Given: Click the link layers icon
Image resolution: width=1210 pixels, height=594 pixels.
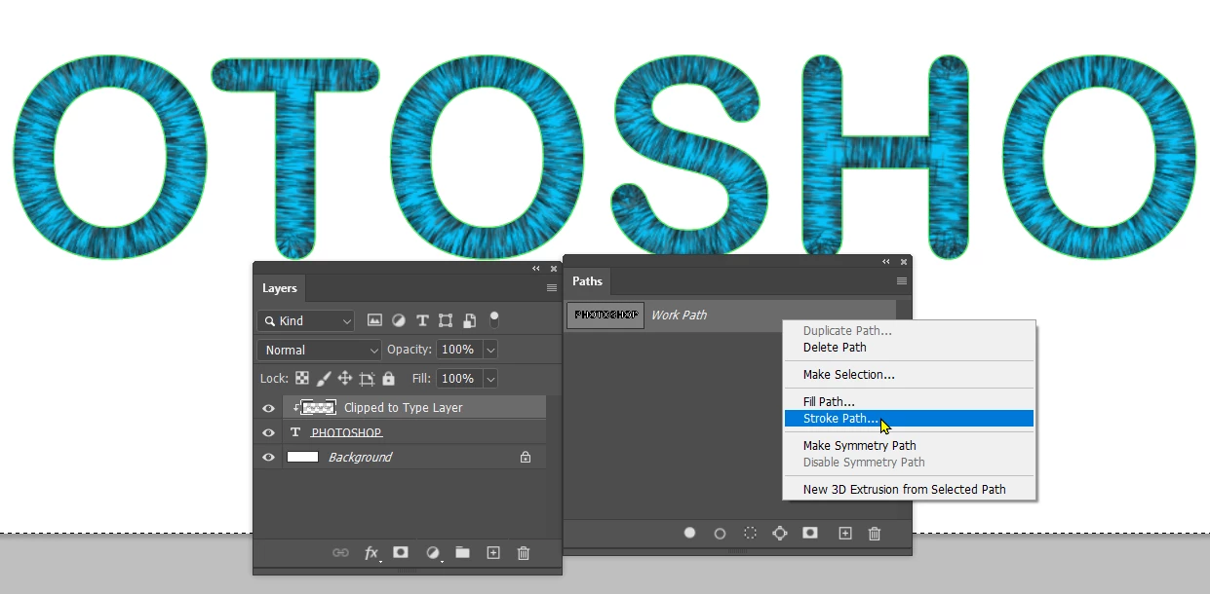Looking at the screenshot, I should (340, 553).
